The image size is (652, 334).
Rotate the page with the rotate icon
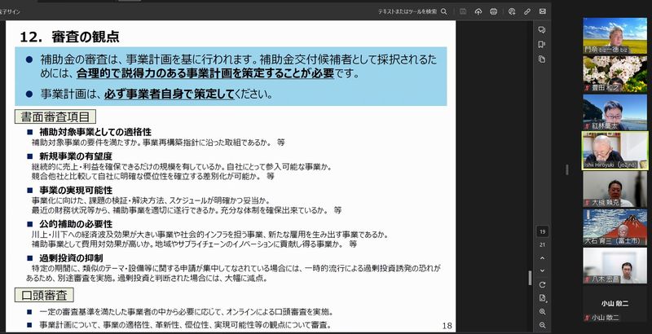tap(542, 283)
